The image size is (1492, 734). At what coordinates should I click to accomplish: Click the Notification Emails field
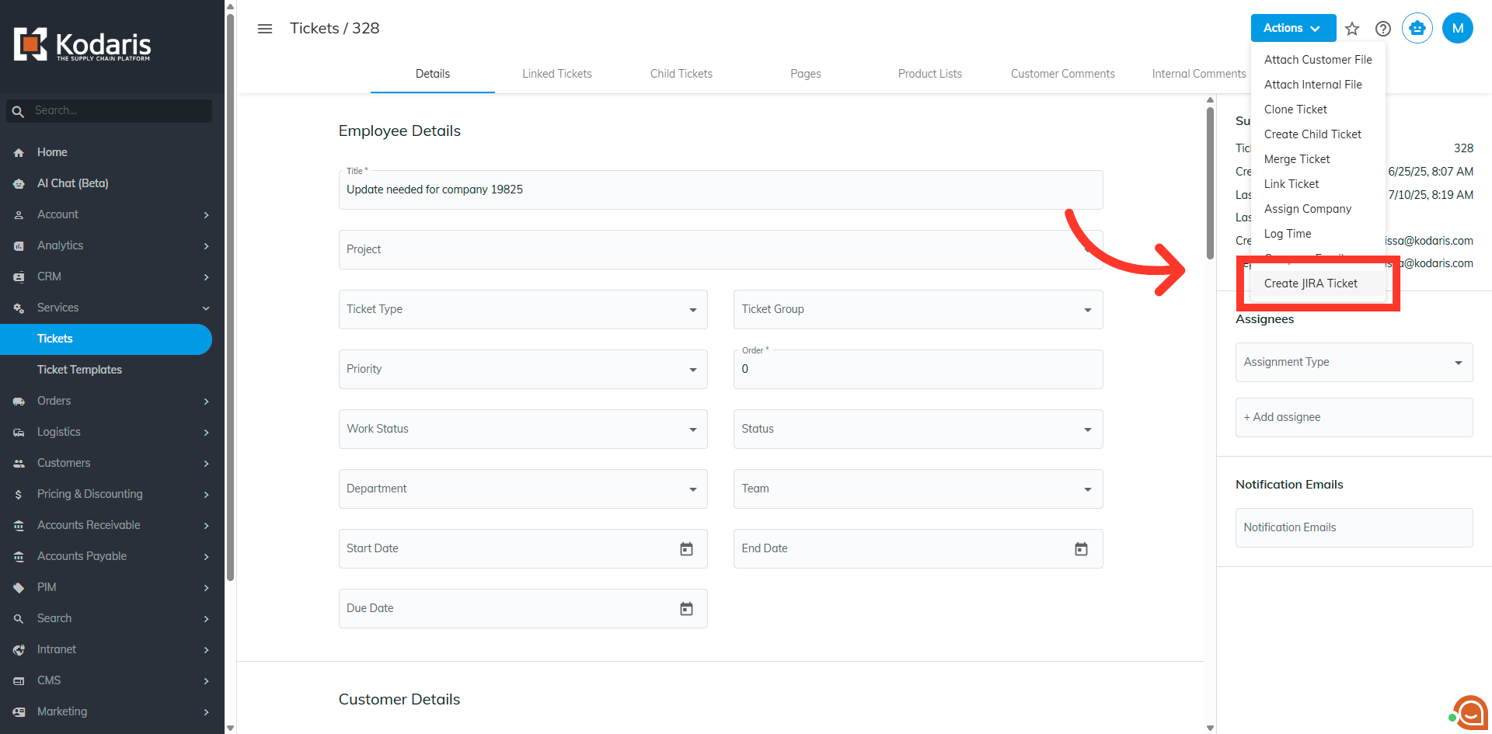coord(1354,527)
